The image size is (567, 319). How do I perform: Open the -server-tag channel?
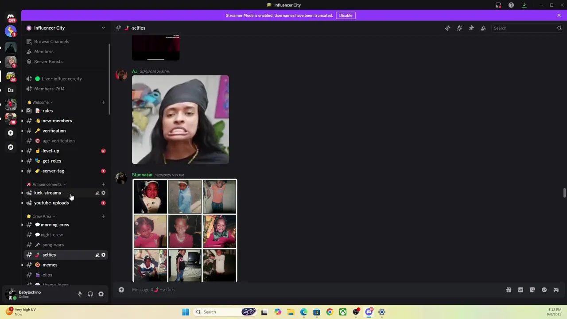[x=66, y=171]
